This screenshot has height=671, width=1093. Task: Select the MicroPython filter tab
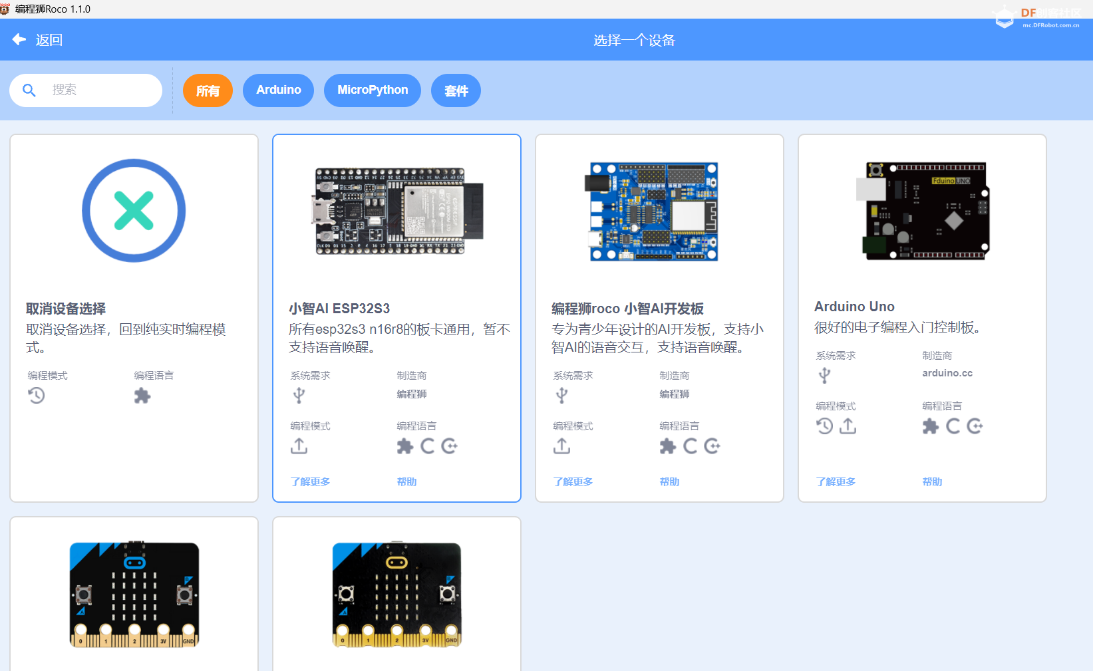pyautogui.click(x=373, y=90)
